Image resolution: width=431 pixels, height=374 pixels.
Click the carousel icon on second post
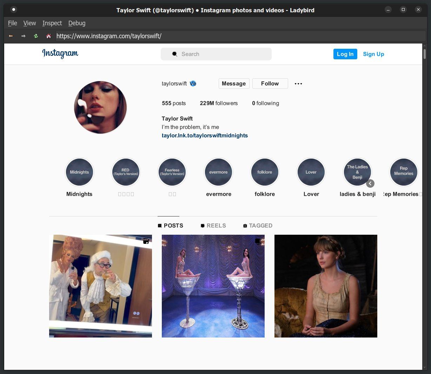[258, 241]
